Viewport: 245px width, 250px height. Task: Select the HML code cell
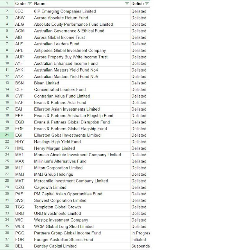tap(23, 148)
